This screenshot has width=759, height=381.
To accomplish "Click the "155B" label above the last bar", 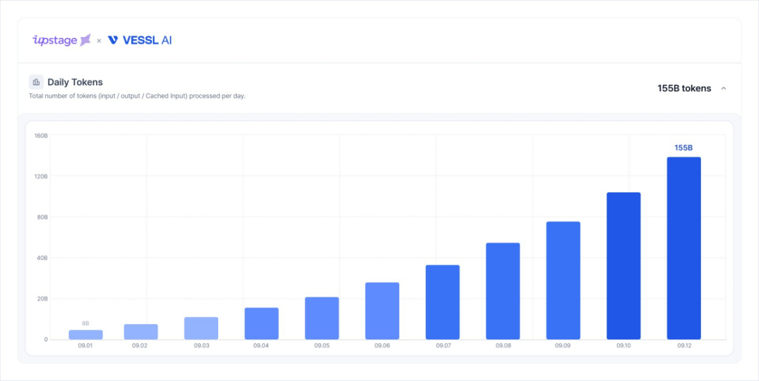I will [x=684, y=147].
